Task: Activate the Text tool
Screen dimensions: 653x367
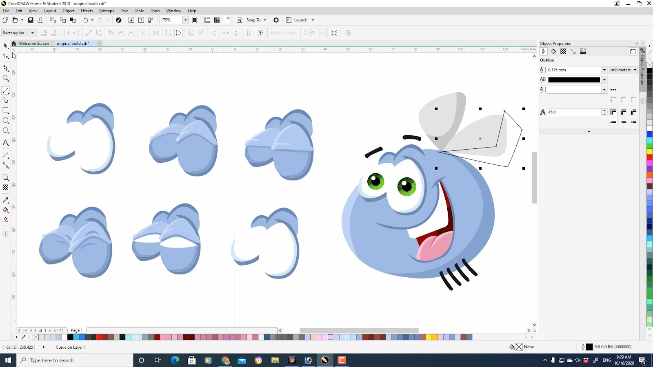Action: (x=6, y=143)
